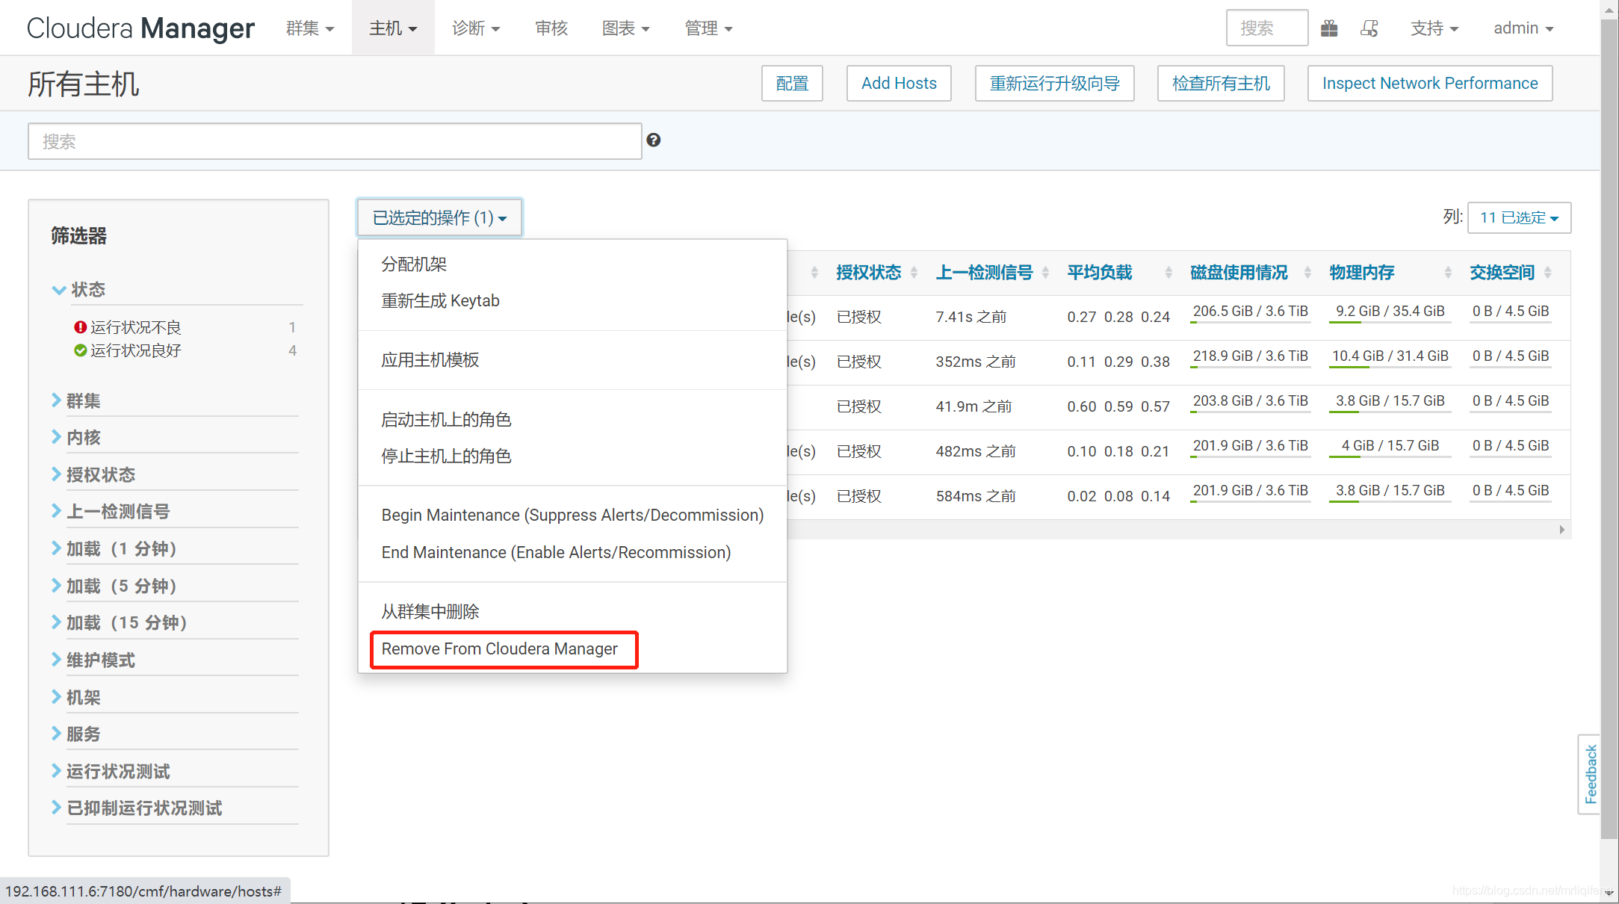Expand the 群集 filter section
This screenshot has height=904, width=1619.
(x=82, y=400)
